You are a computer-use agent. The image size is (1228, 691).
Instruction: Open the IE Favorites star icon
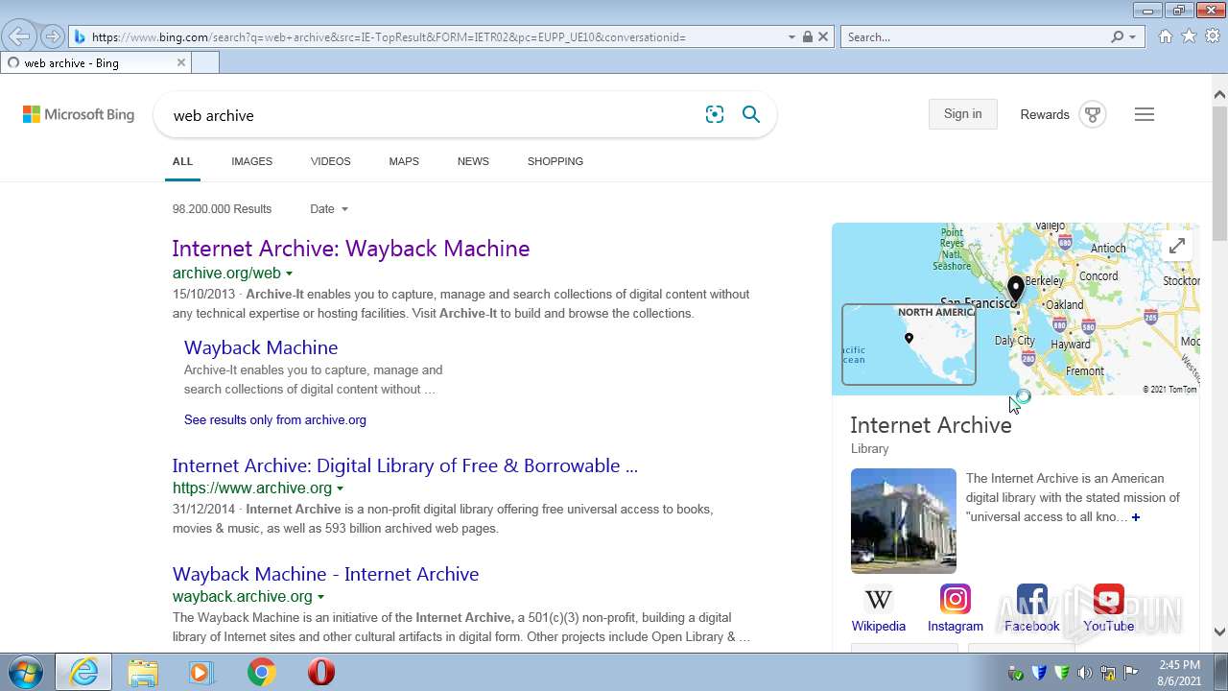(1189, 36)
